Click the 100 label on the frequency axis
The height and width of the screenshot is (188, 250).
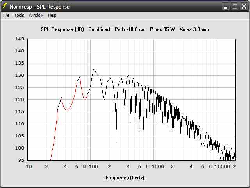[x=93, y=166]
